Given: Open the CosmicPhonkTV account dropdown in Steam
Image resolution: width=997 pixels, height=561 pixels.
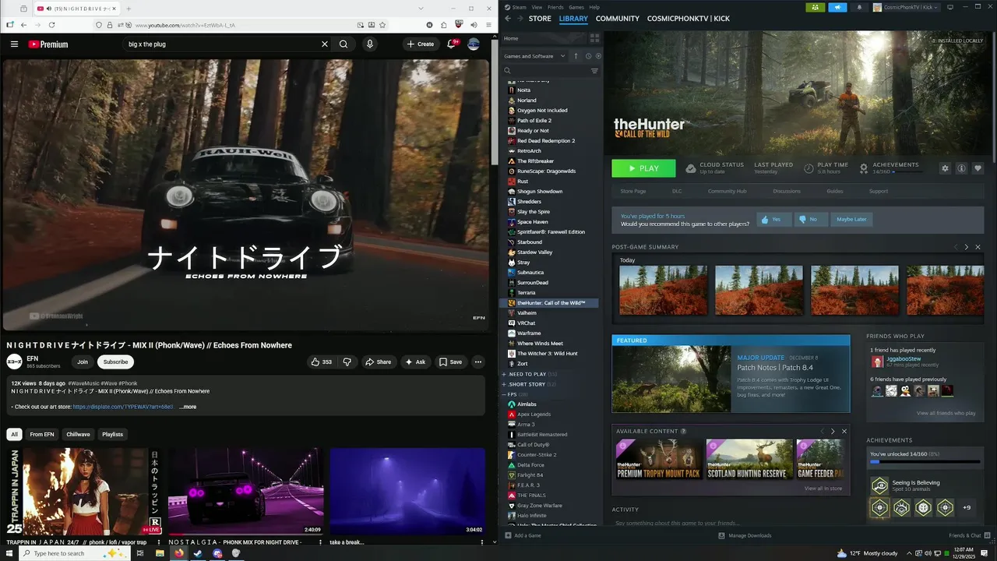Looking at the screenshot, I should (906, 7).
